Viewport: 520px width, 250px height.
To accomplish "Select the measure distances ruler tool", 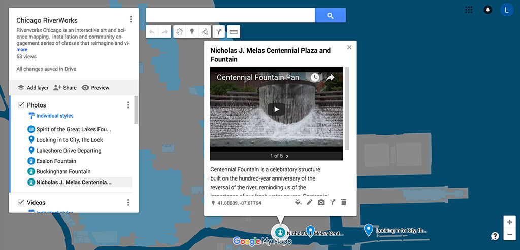I will tap(234, 32).
